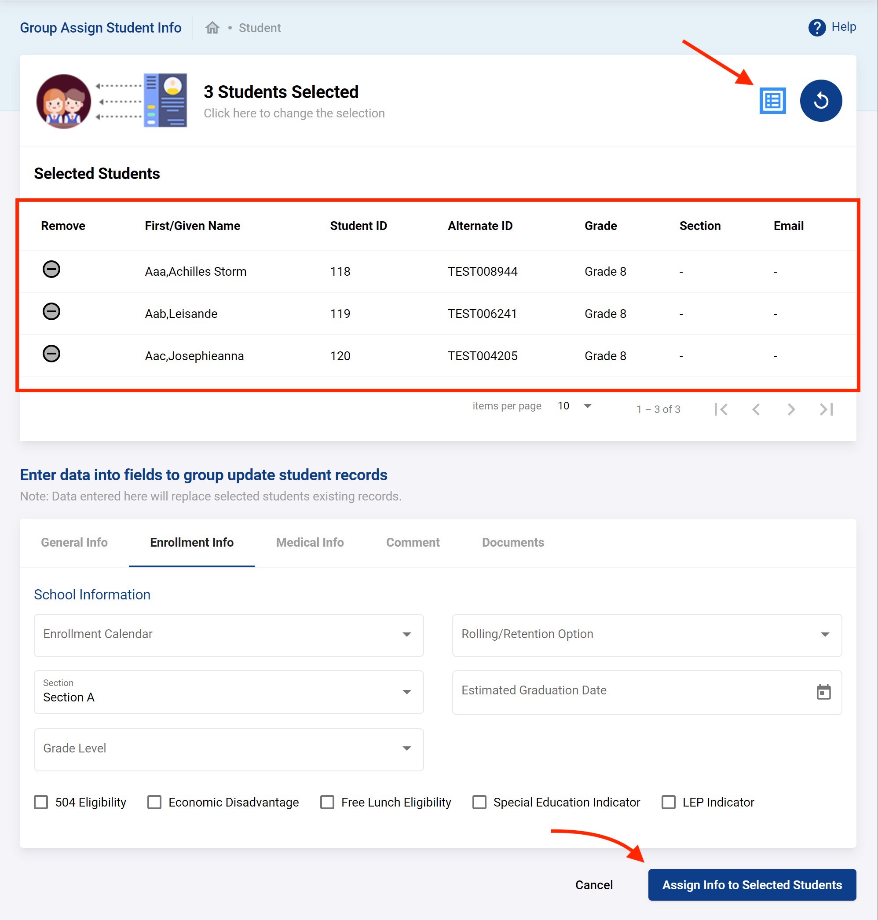Remove student Aaa, Achilles Storm
The image size is (878, 920).
click(51, 270)
